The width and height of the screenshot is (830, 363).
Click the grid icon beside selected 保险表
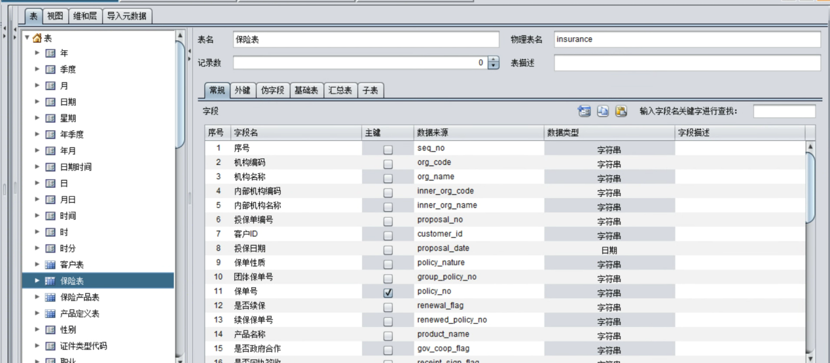point(50,281)
